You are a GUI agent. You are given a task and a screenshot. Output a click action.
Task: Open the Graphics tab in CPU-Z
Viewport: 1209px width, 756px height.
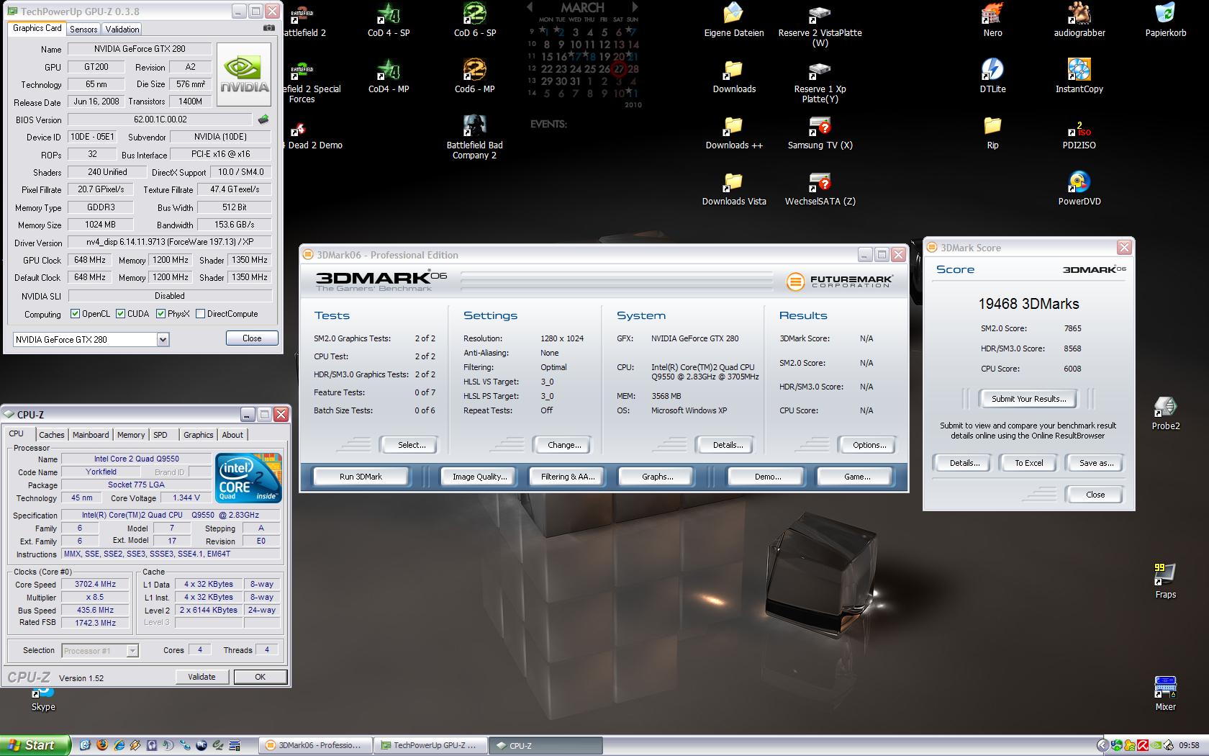198,435
